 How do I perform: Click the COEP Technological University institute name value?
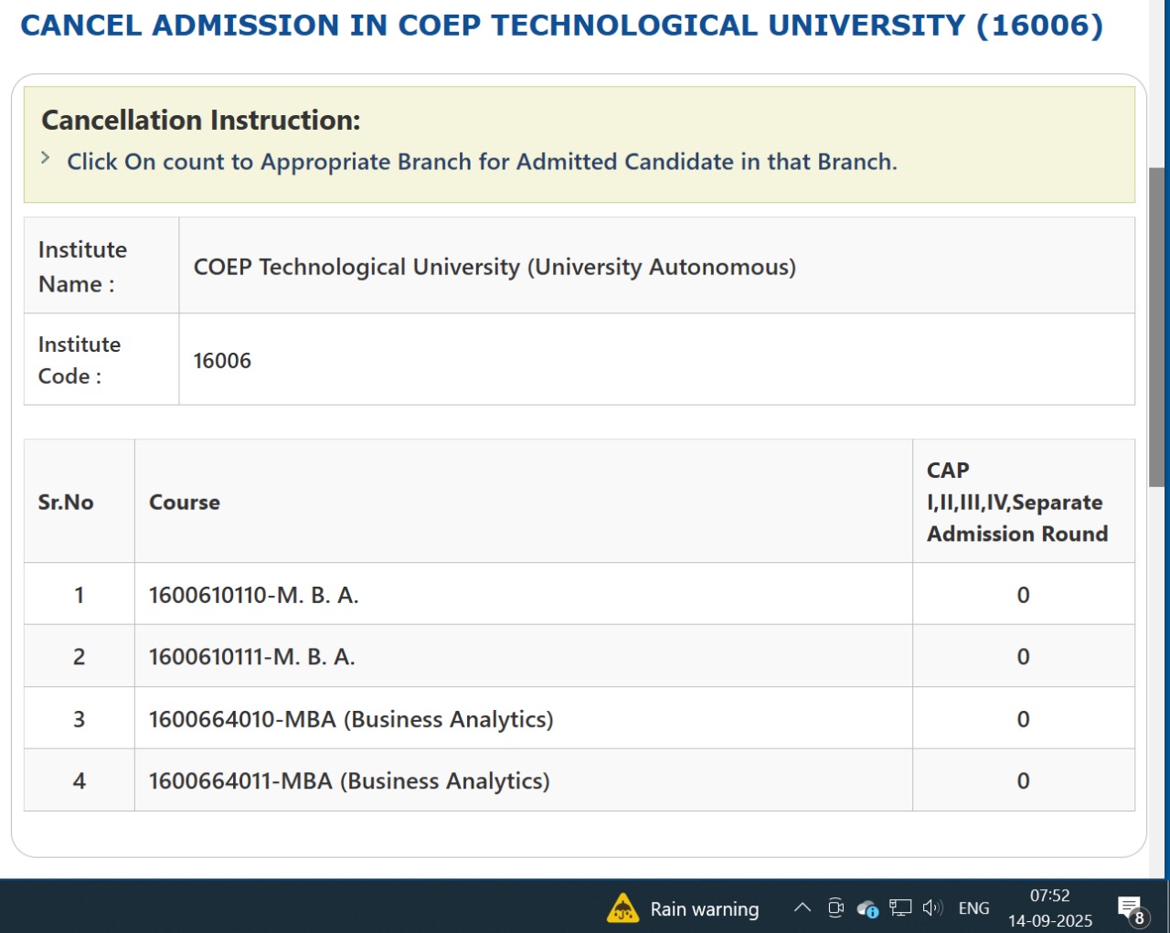coord(495,267)
